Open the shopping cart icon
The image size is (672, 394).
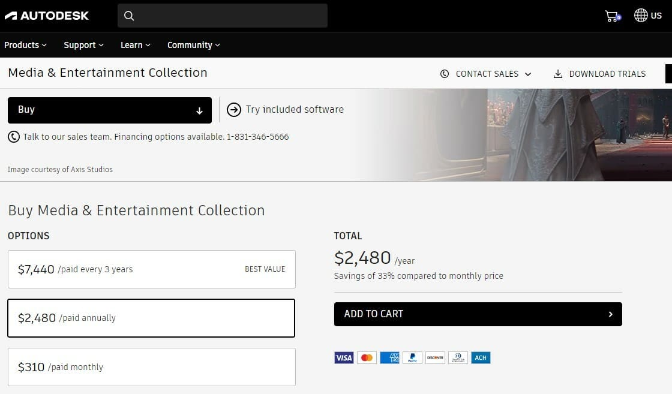[613, 16]
